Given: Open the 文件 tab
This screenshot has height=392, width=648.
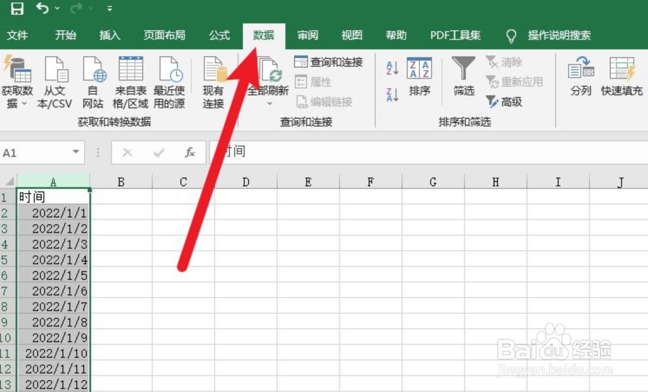Looking at the screenshot, I should (x=18, y=35).
